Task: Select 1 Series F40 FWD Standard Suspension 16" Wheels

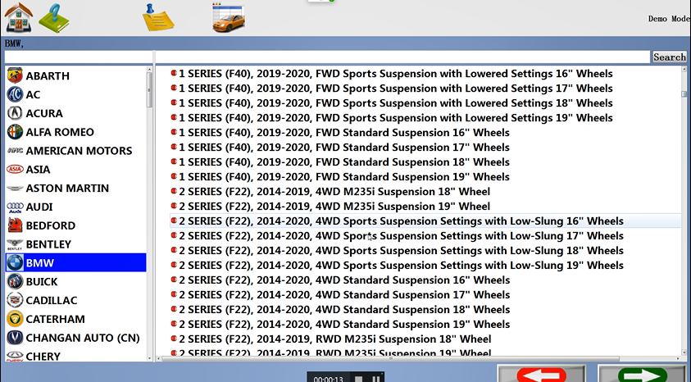Action: coord(343,133)
